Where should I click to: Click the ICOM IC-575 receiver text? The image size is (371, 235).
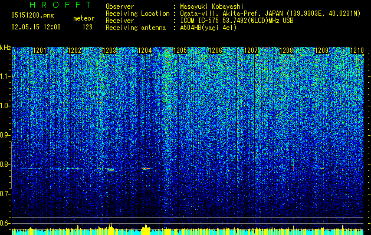tap(237, 21)
